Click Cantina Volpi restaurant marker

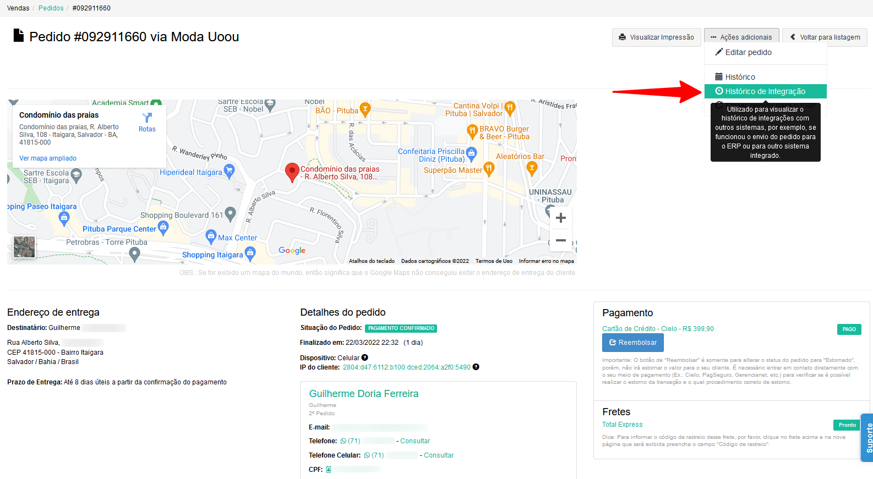point(510,108)
